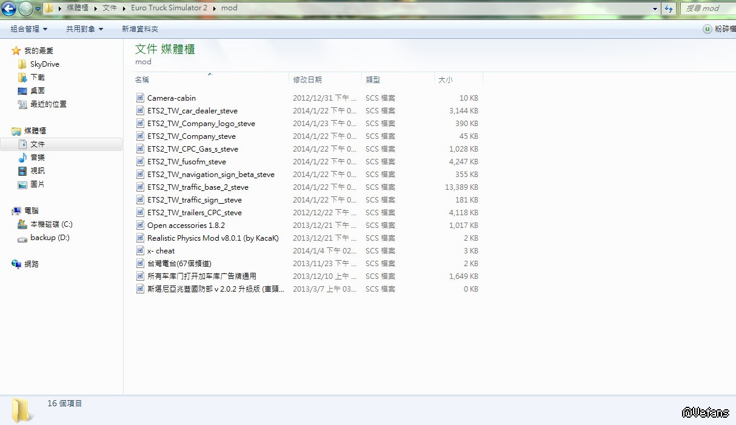Sort by the 修改日期 date column header
The width and height of the screenshot is (736, 425).
[307, 80]
